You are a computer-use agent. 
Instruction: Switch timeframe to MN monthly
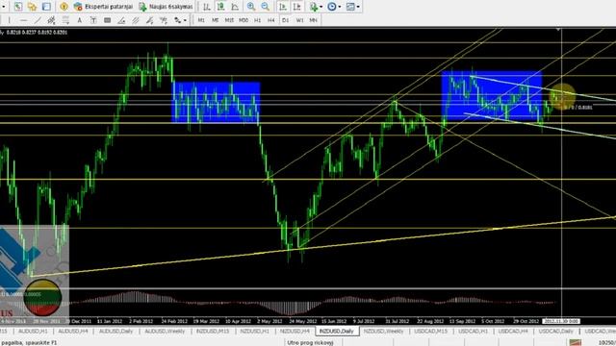(x=313, y=20)
